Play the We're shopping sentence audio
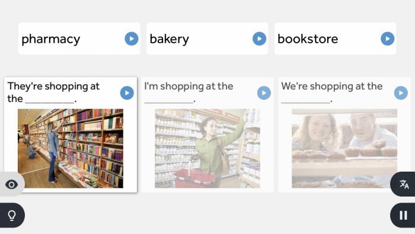 (401, 93)
